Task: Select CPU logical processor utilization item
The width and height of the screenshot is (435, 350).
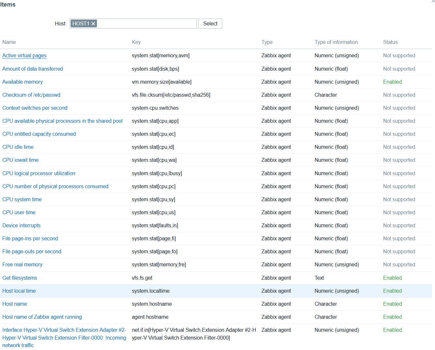Action: (x=39, y=174)
